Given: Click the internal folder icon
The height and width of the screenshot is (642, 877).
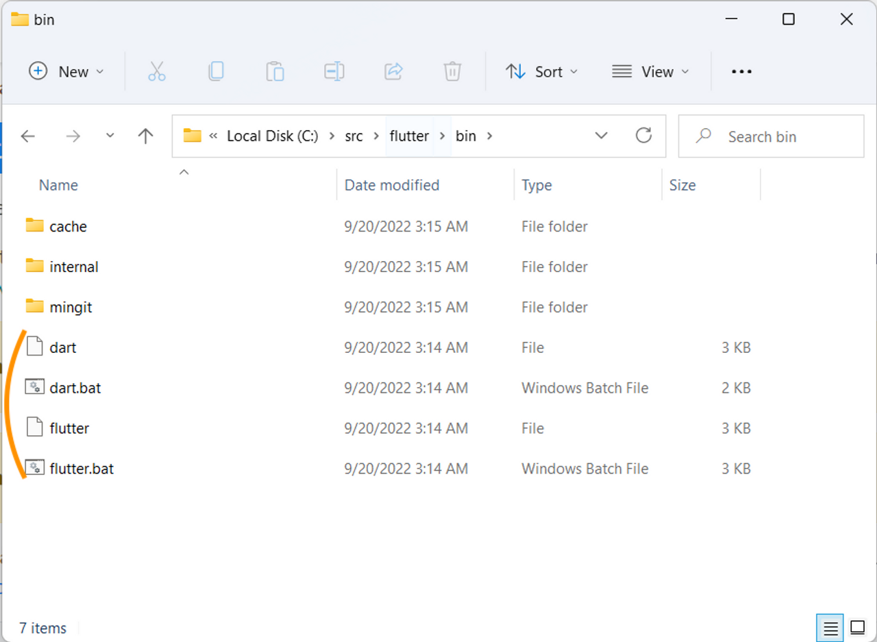Looking at the screenshot, I should pyautogui.click(x=34, y=266).
